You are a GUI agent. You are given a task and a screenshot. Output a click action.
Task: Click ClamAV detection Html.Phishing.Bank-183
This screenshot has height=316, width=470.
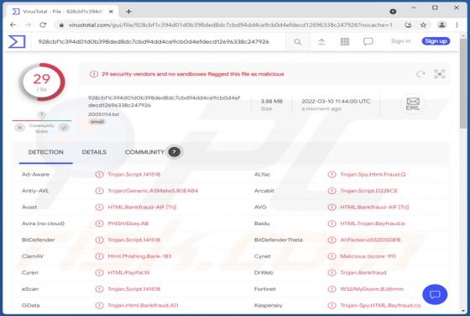139,256
